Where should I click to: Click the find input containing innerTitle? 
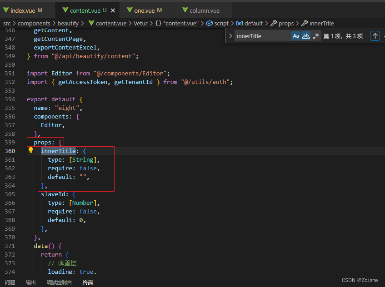[x=263, y=36]
